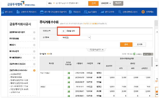Expand 회사비교검색 sidebar arrow
The image size is (159, 98).
click(x=34, y=51)
